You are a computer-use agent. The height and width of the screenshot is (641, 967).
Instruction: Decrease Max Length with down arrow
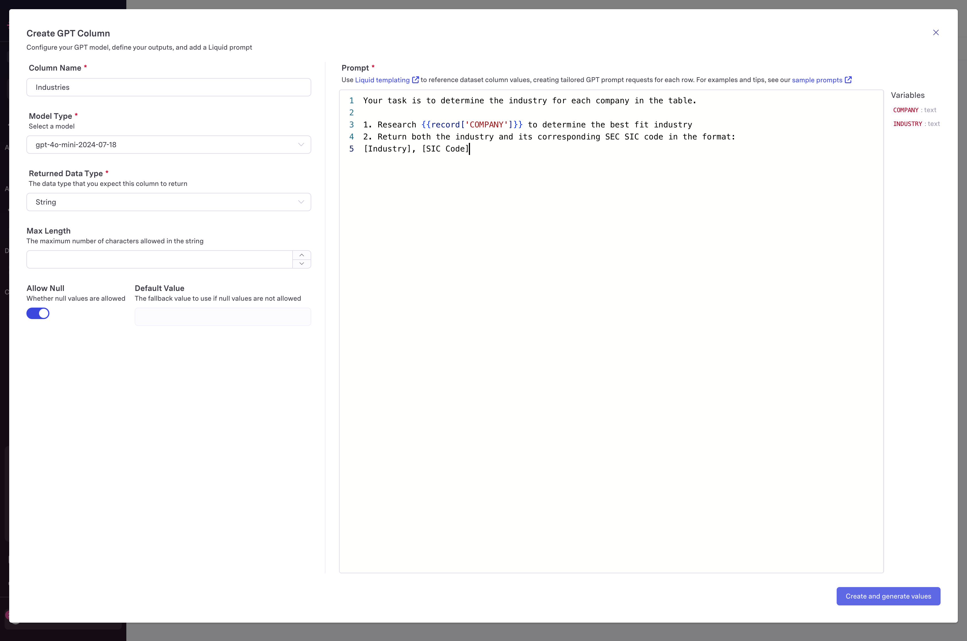[x=301, y=264]
